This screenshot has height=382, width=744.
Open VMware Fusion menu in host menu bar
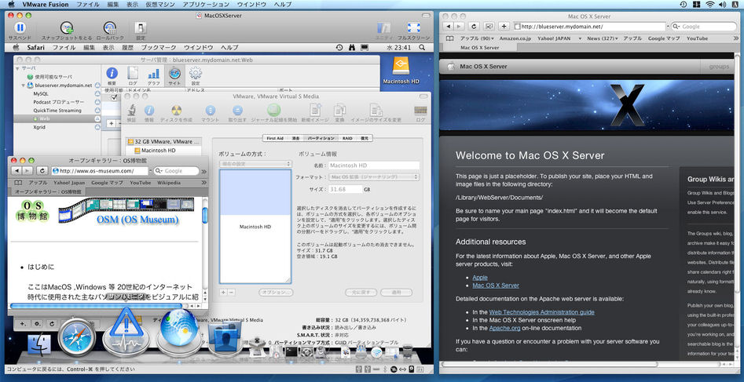click(x=46, y=4)
